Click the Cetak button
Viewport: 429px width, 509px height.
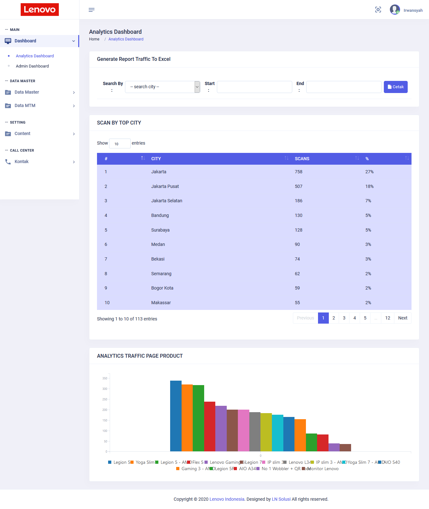[x=396, y=87]
